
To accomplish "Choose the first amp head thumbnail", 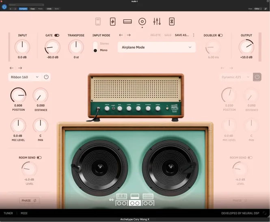I will [x=121, y=196].
